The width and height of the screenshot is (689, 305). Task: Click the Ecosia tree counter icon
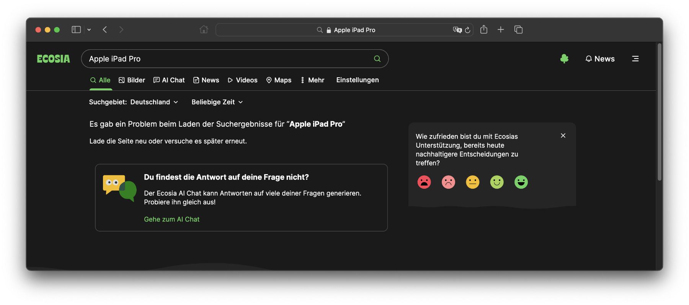click(564, 59)
